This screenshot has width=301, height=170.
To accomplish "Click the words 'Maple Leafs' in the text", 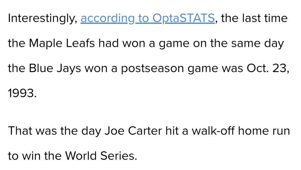I will tap(62, 43).
